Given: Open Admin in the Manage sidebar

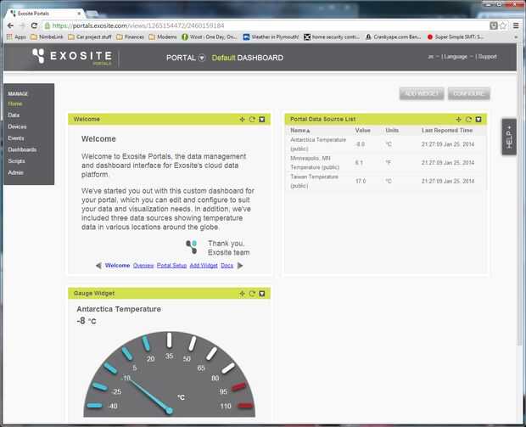Looking at the screenshot, I should (15, 172).
